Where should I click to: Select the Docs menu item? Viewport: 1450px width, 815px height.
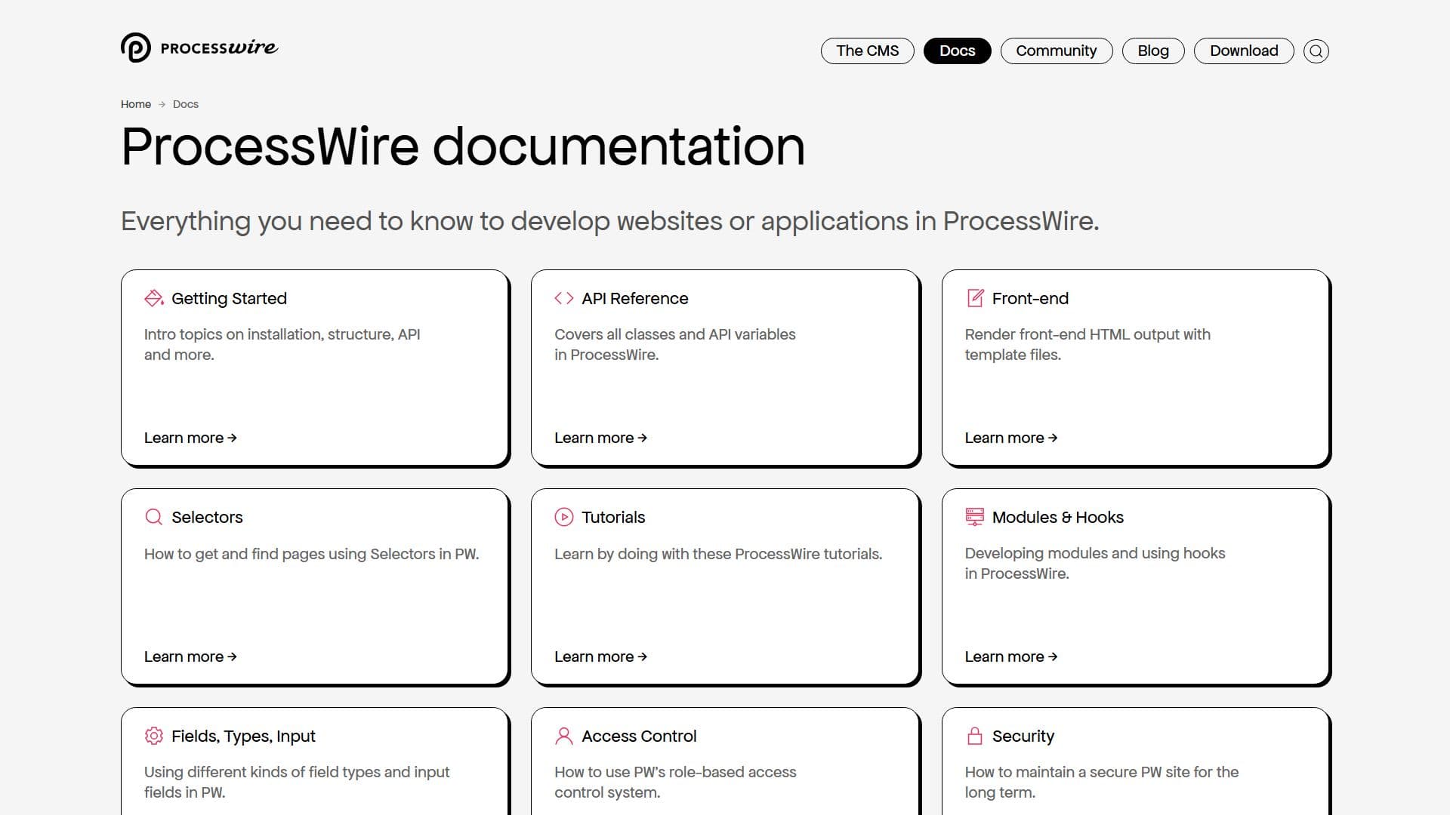[958, 51]
